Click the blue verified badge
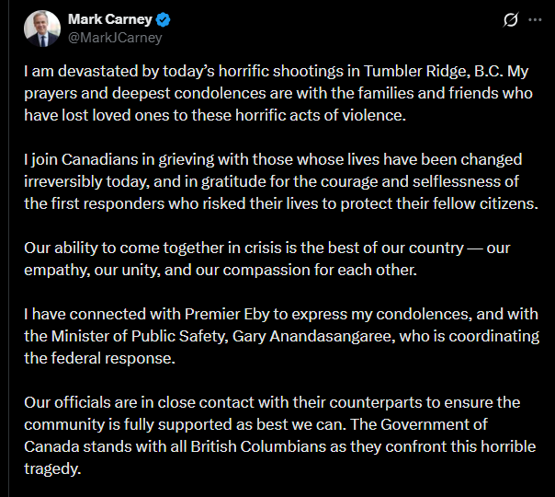This screenshot has width=555, height=497. pos(163,20)
